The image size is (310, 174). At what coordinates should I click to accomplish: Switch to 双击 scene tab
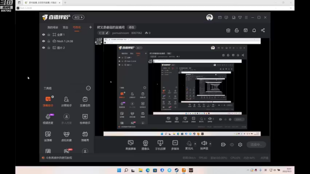[x=65, y=27]
